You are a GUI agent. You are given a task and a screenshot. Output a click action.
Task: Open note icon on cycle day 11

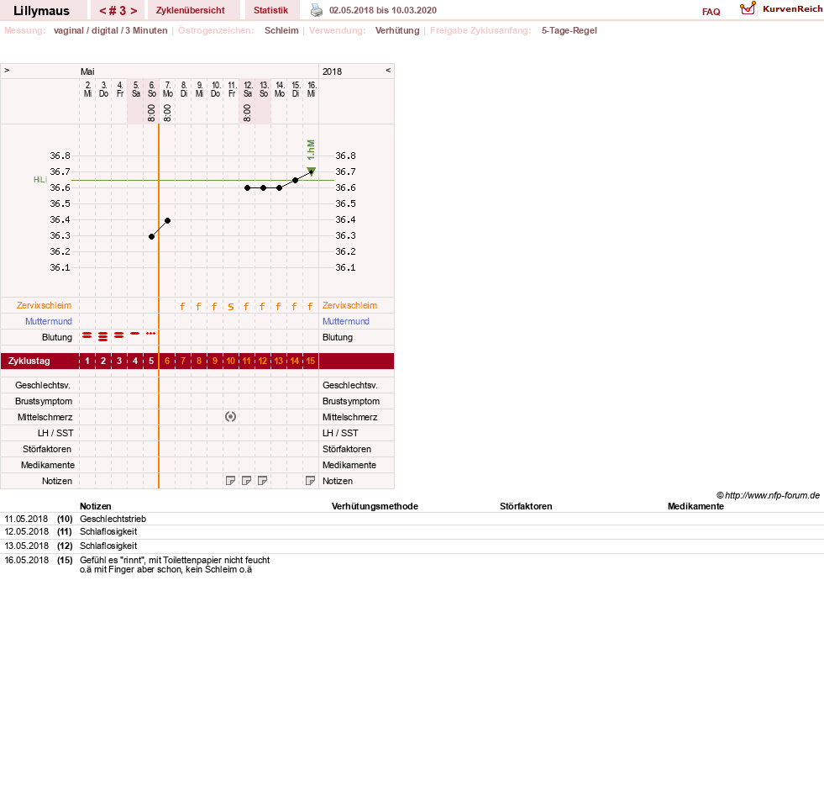point(246,480)
